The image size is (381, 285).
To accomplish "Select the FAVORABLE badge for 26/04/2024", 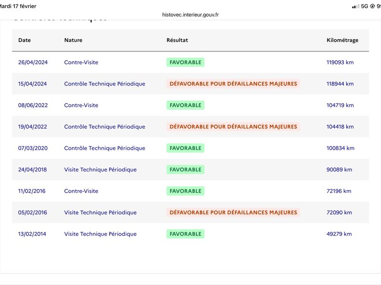I will tap(185, 62).
